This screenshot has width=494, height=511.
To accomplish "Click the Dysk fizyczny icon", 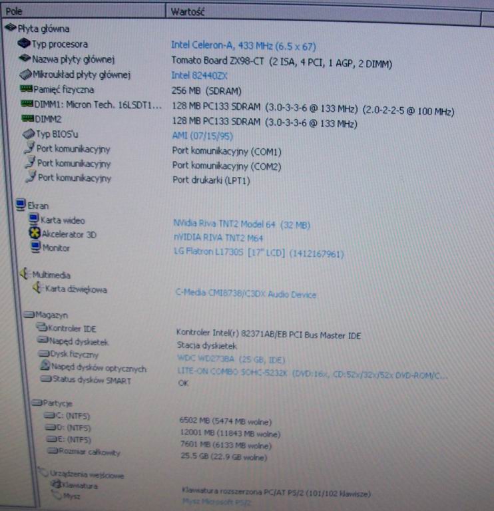I will 44,353.
